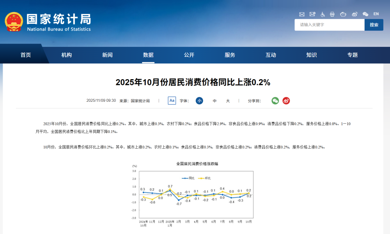Click the 搜索 search button
The width and height of the screenshot is (390, 234).
click(374, 25)
